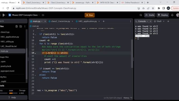Install app icon in address bar
The image size is (179, 101).
[x=139, y=8]
